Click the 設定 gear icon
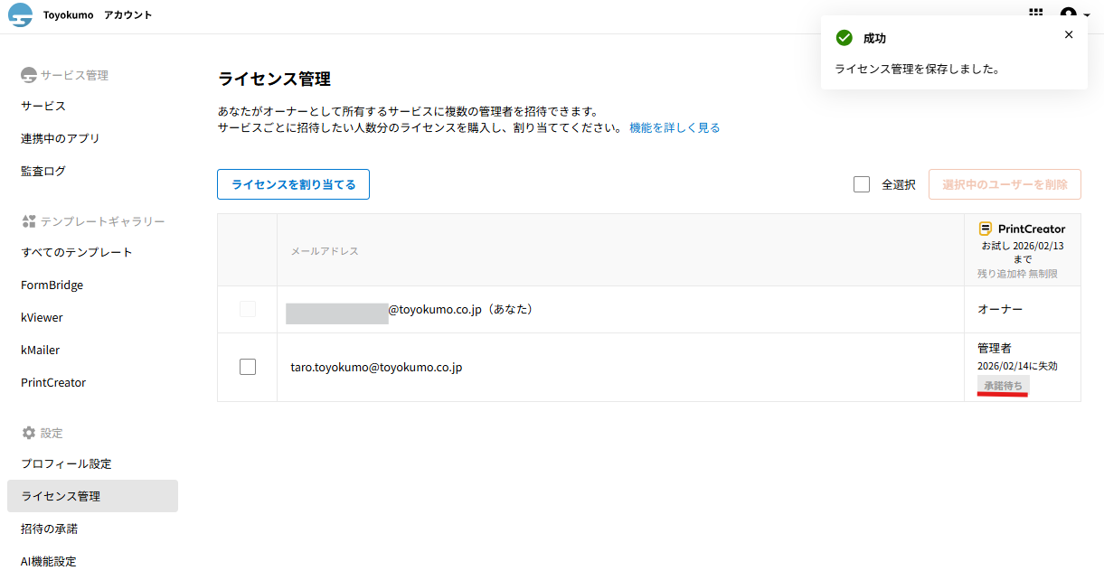This screenshot has height=580, width=1104. click(28, 433)
